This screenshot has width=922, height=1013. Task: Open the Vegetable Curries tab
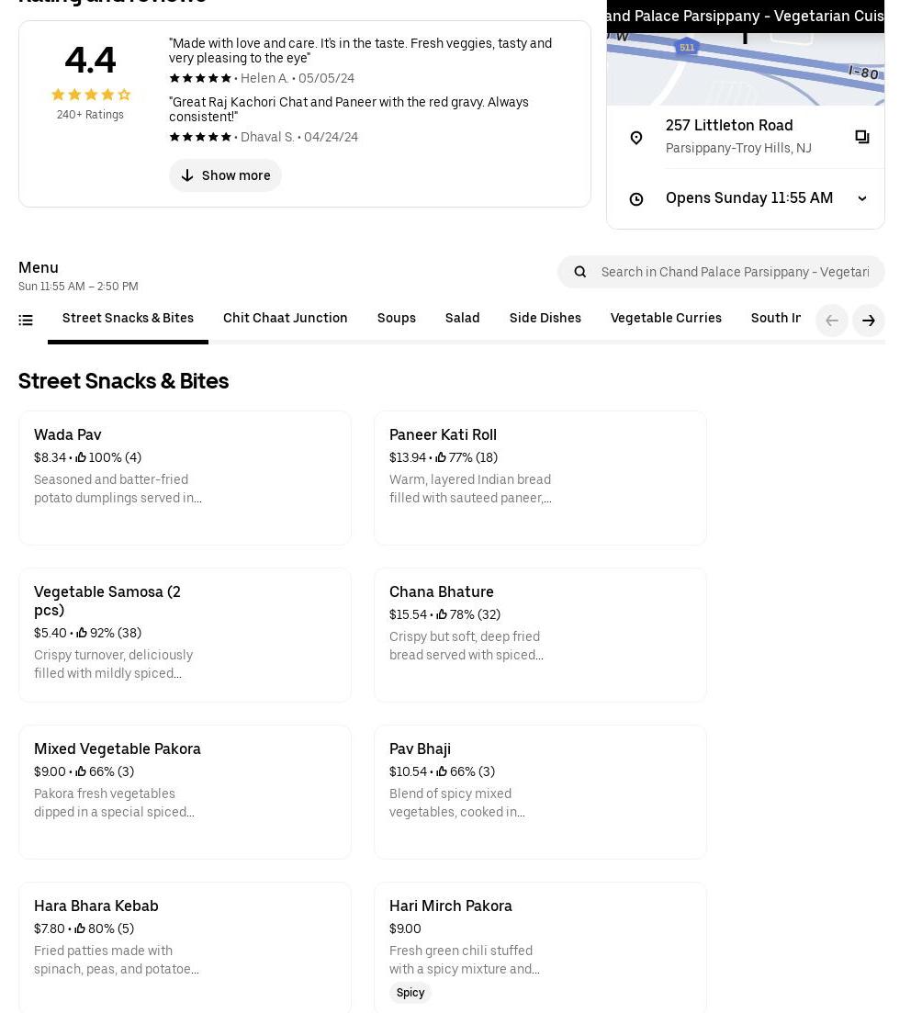point(666,318)
